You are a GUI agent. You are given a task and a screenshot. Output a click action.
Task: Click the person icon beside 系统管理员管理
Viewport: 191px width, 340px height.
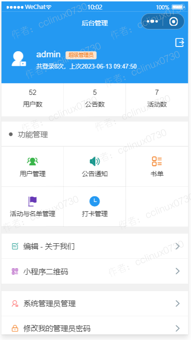tap(15, 303)
